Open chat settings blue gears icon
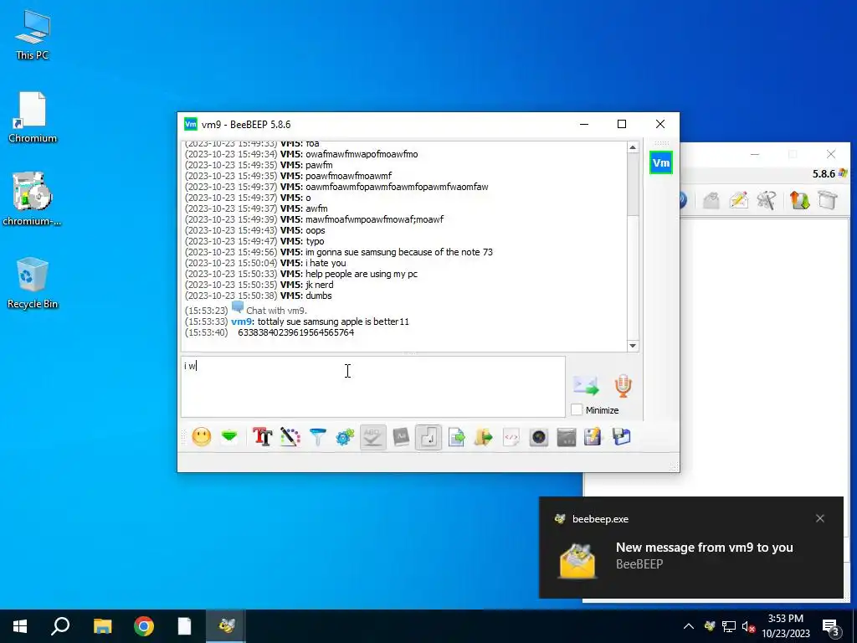 (345, 437)
